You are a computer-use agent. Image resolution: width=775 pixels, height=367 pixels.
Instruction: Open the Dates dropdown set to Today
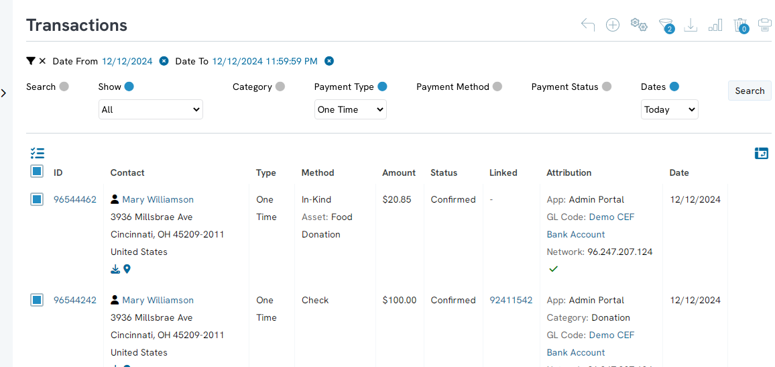pos(669,109)
